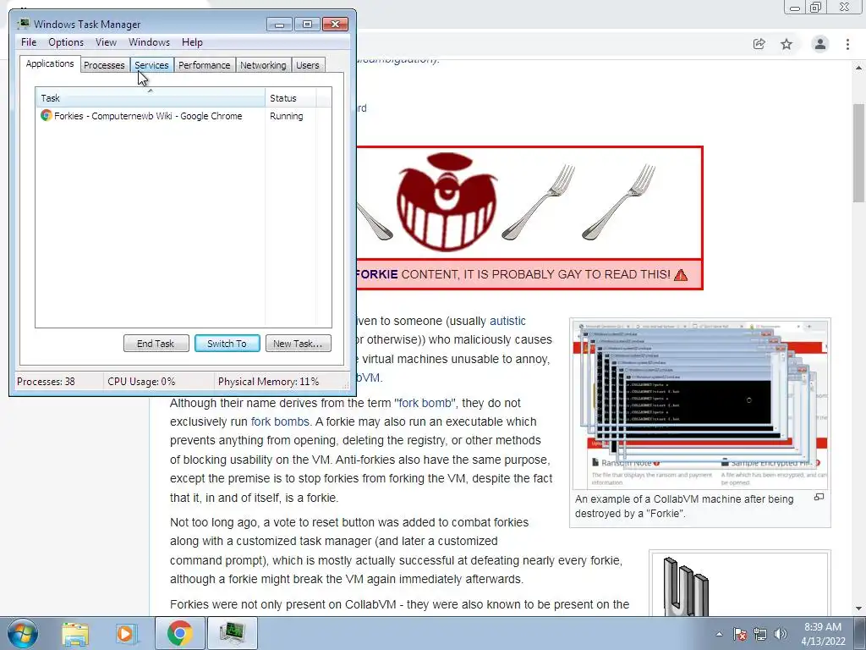
Task: Launch Windows Media Player from taskbar
Action: tap(125, 633)
